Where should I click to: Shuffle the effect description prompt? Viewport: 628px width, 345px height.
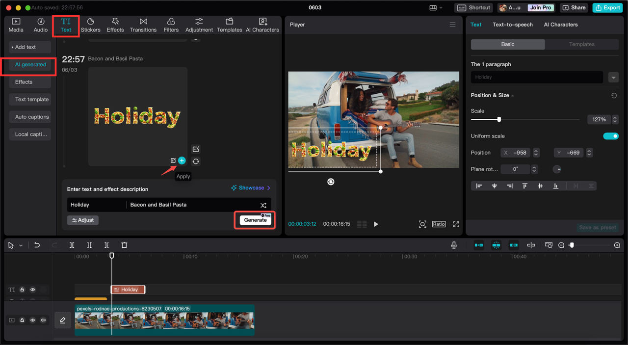coord(263,205)
